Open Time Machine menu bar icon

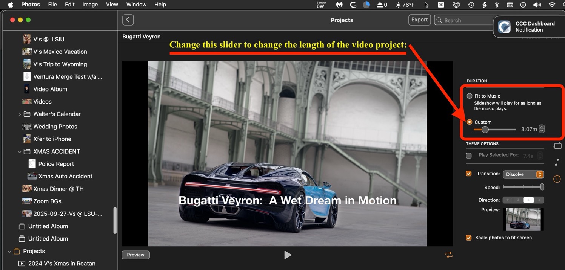[x=471, y=5]
